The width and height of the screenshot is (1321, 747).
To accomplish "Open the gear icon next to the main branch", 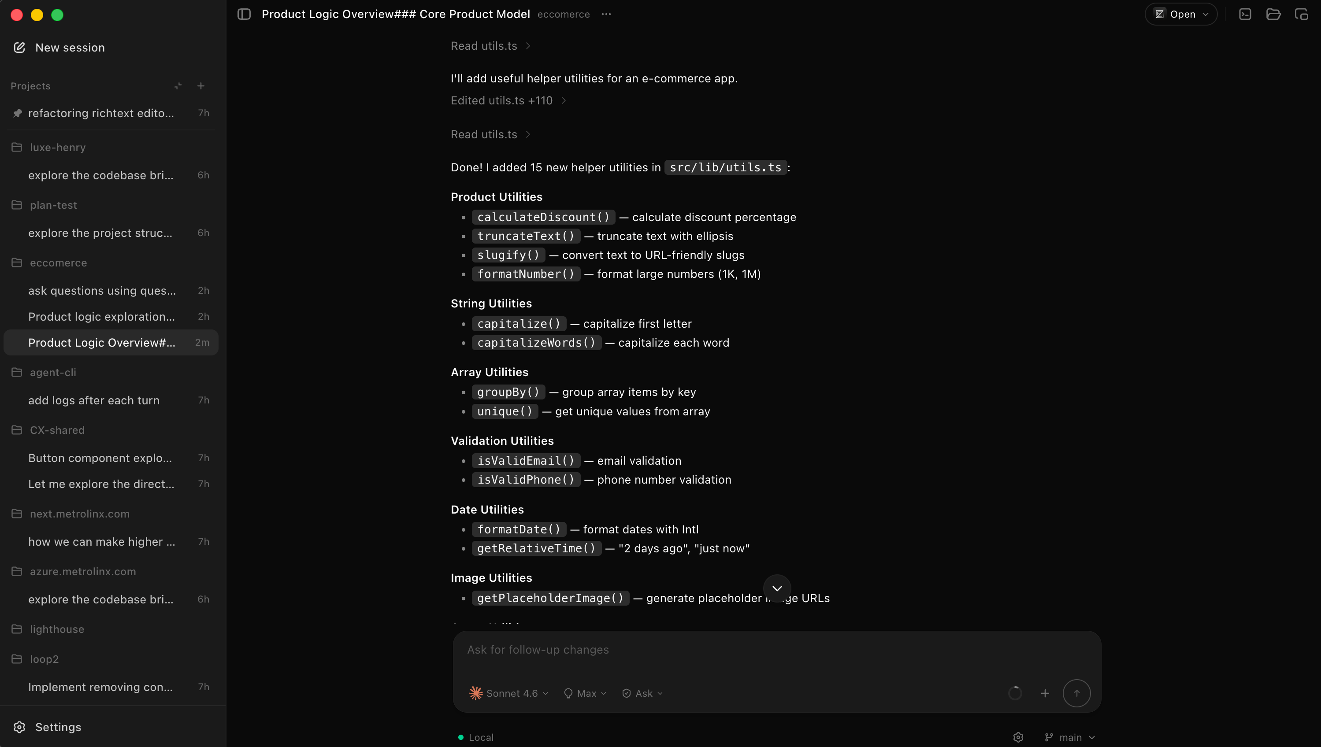I will [x=1018, y=737].
